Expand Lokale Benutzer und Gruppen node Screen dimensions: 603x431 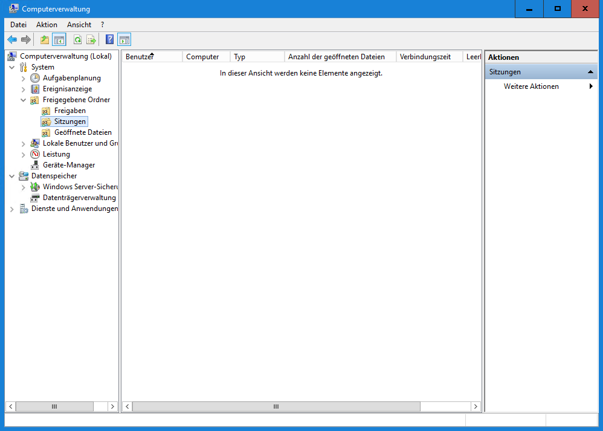point(24,143)
